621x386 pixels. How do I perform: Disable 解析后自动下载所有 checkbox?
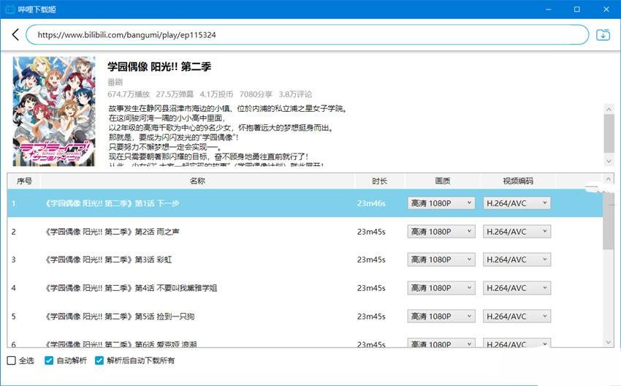coord(99,360)
